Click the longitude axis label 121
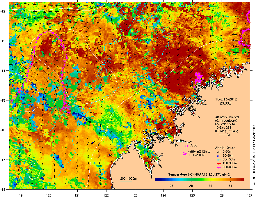The width and height of the screenshot is (256, 198). click(77, 195)
